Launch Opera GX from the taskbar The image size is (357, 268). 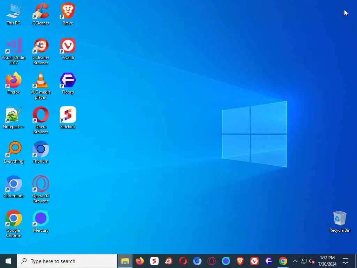tap(212, 261)
